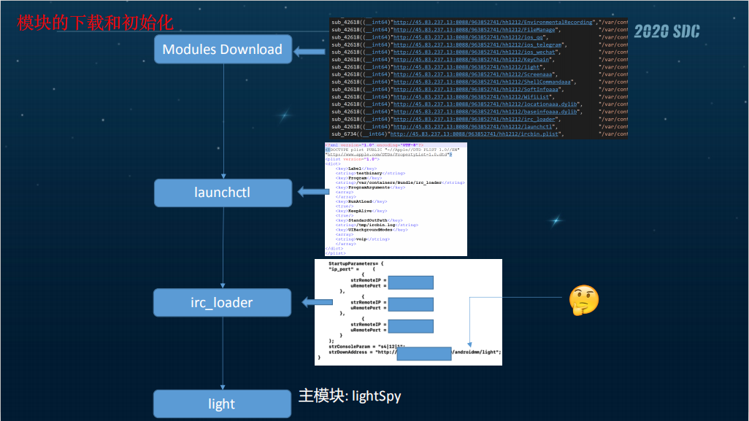Click the topmost strRemoteIP redaction box

410,282
